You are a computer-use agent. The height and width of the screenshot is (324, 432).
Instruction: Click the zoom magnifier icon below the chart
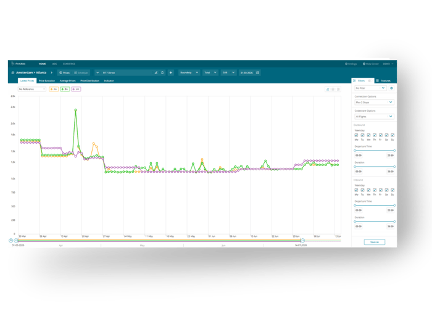coord(10,241)
